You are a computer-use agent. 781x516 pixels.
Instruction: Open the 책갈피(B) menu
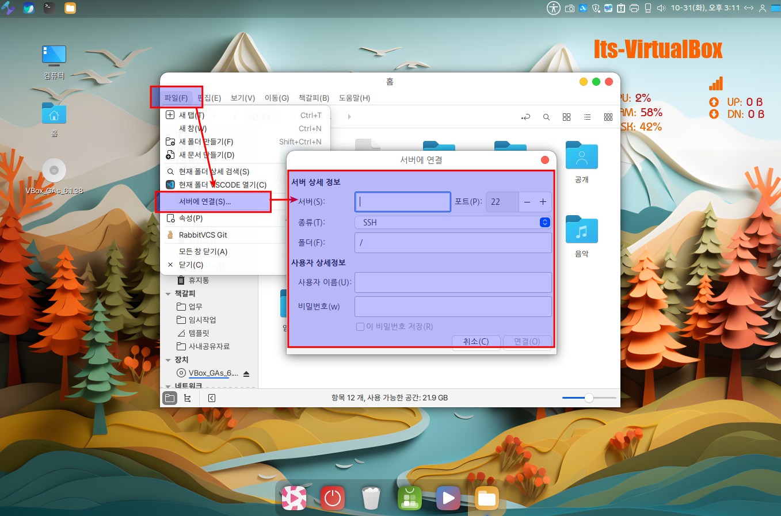click(314, 98)
